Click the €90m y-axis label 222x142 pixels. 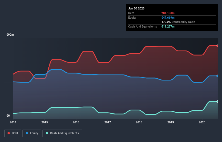(10, 35)
